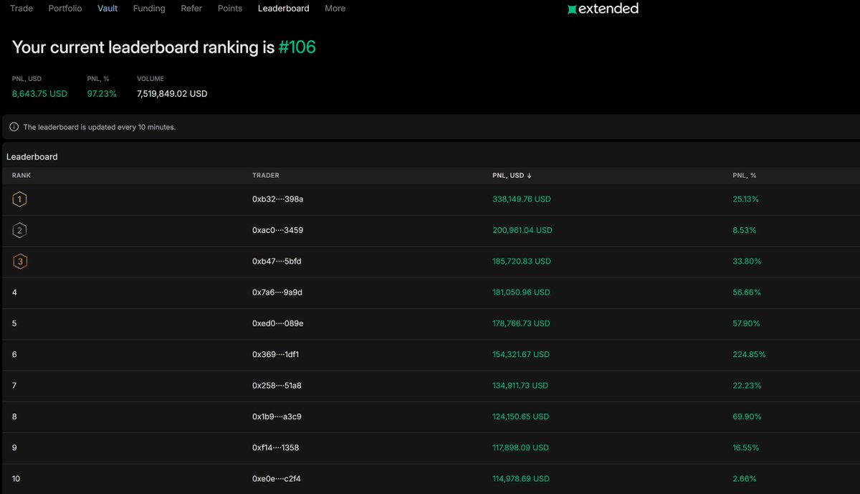Viewport: 860px width, 494px height.
Task: Click the "updated every 10 minutes" notice
Action: [x=100, y=127]
